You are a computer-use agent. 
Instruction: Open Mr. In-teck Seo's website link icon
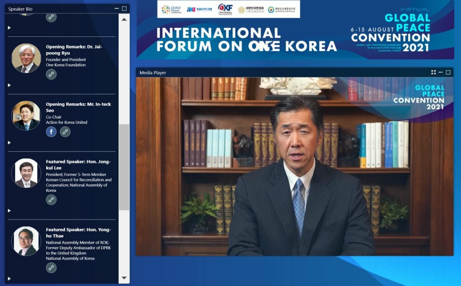click(x=65, y=132)
